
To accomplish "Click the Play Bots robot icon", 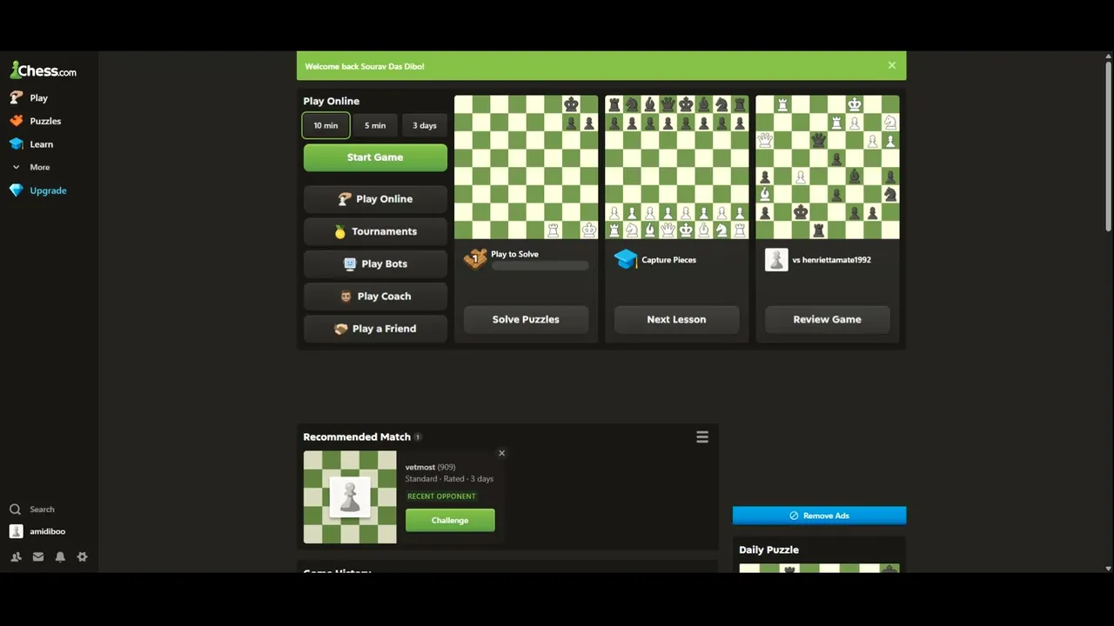I will (x=350, y=263).
